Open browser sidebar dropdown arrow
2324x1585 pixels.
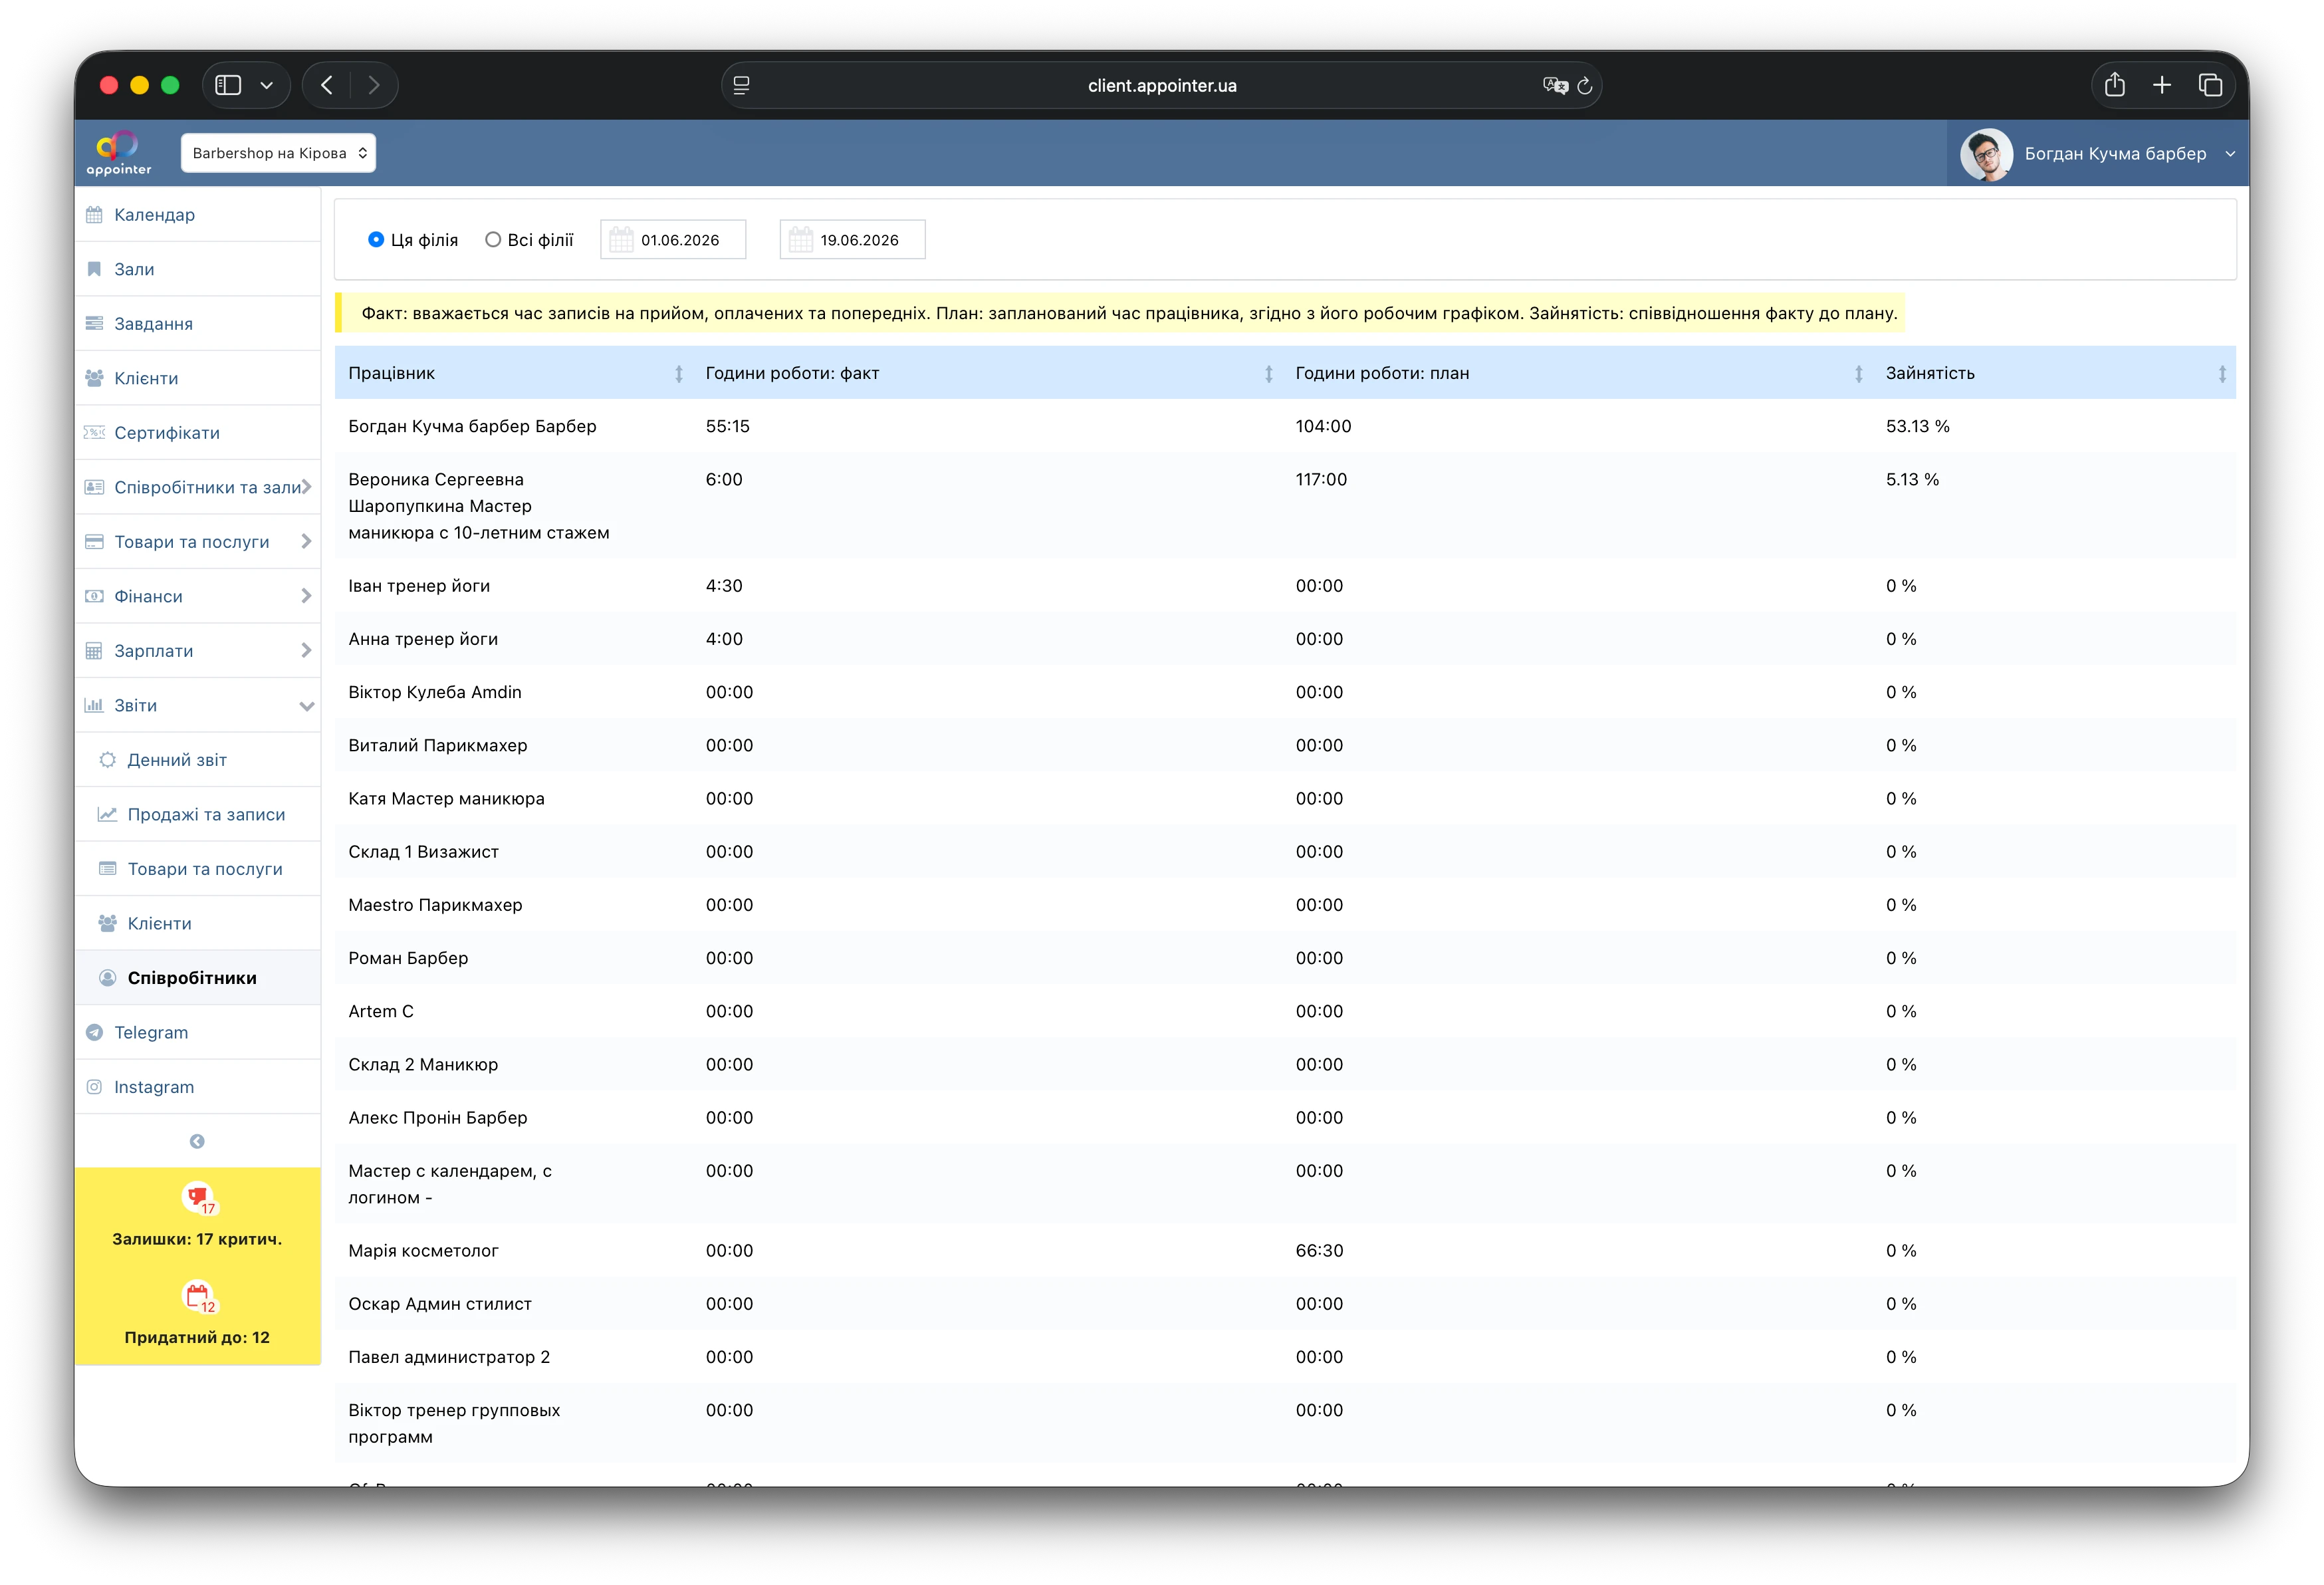point(266,85)
